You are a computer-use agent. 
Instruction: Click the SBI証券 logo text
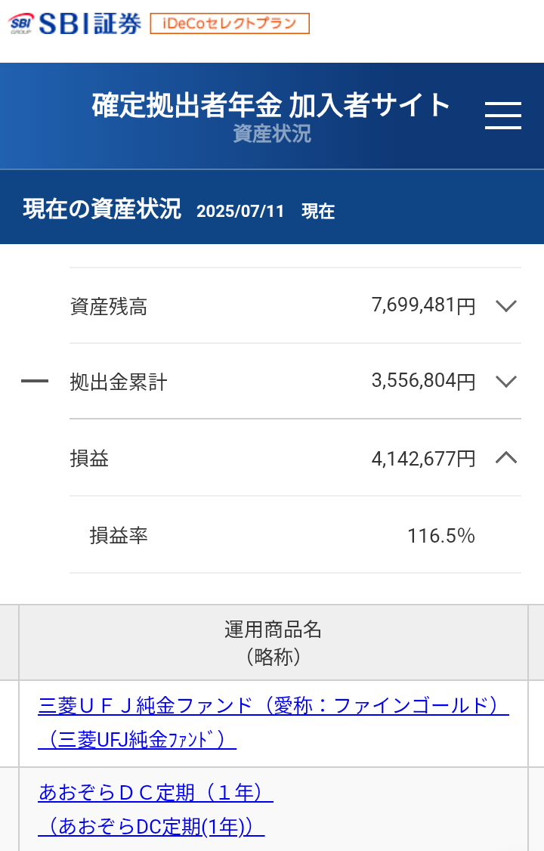(89, 24)
